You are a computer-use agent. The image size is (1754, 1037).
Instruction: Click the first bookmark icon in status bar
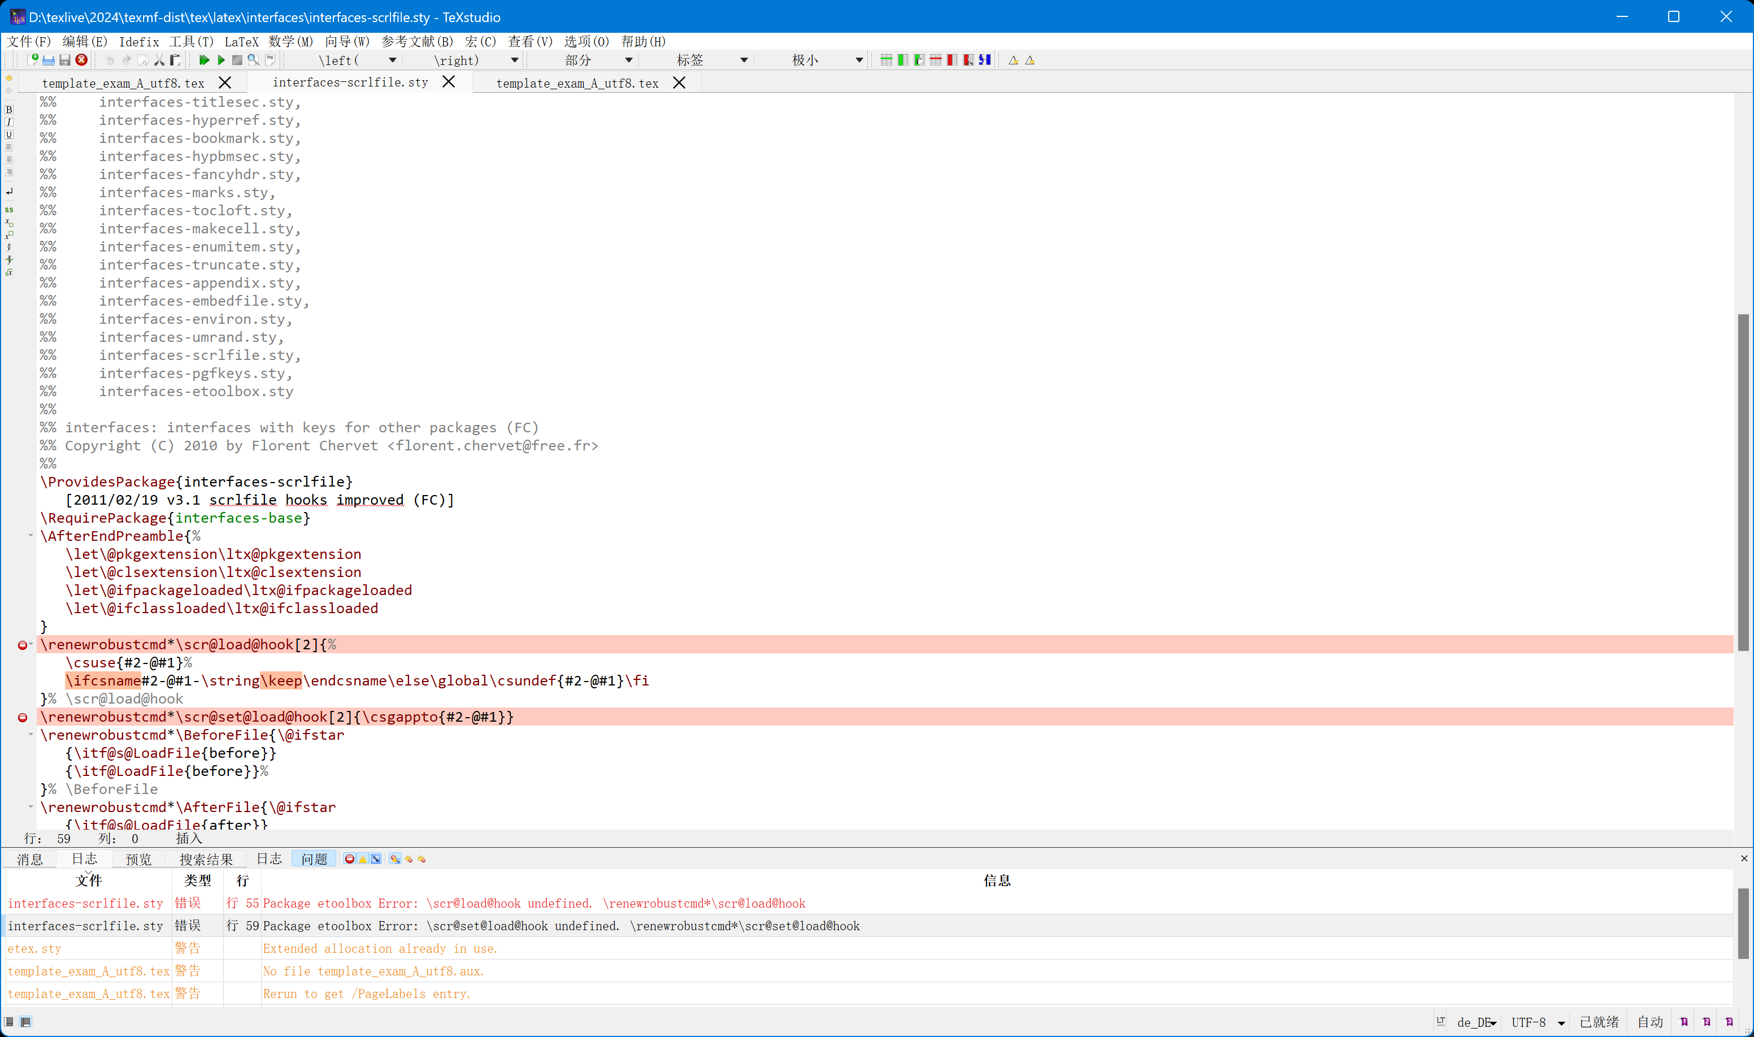coord(1684,1022)
